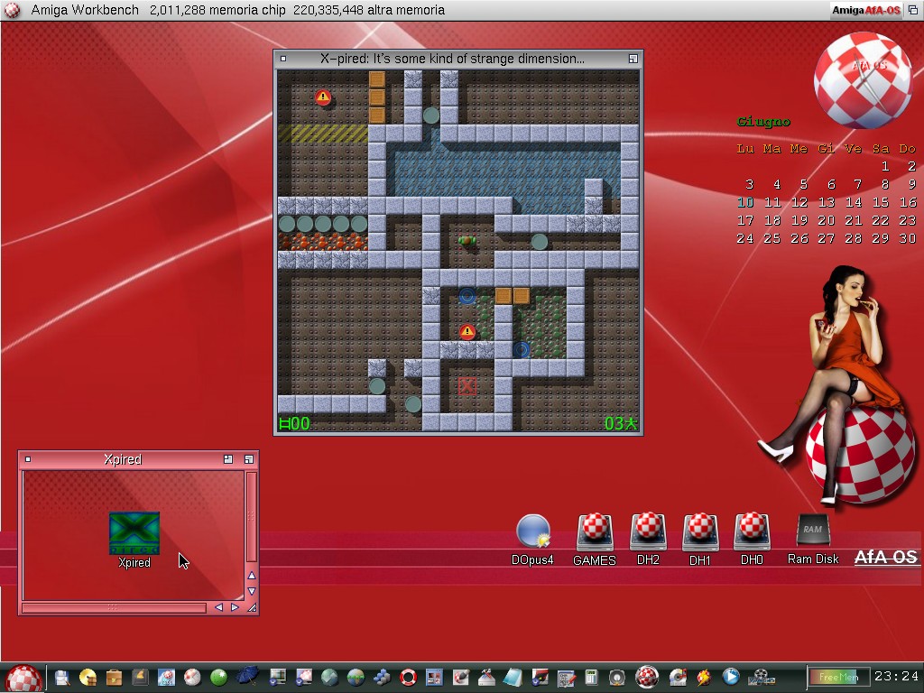Open the Ram Disk icon
924x693 pixels.
pyautogui.click(x=812, y=531)
